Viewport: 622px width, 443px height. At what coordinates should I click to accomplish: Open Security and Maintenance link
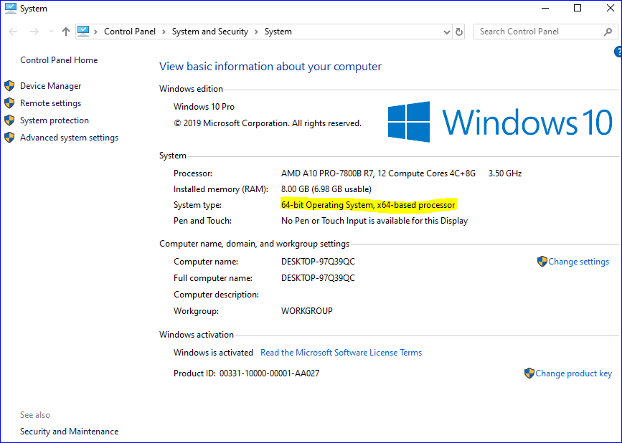click(69, 432)
